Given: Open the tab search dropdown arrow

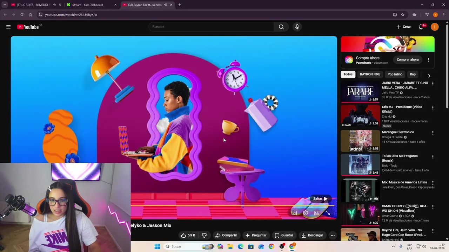Looking at the screenshot, I should [5, 5].
